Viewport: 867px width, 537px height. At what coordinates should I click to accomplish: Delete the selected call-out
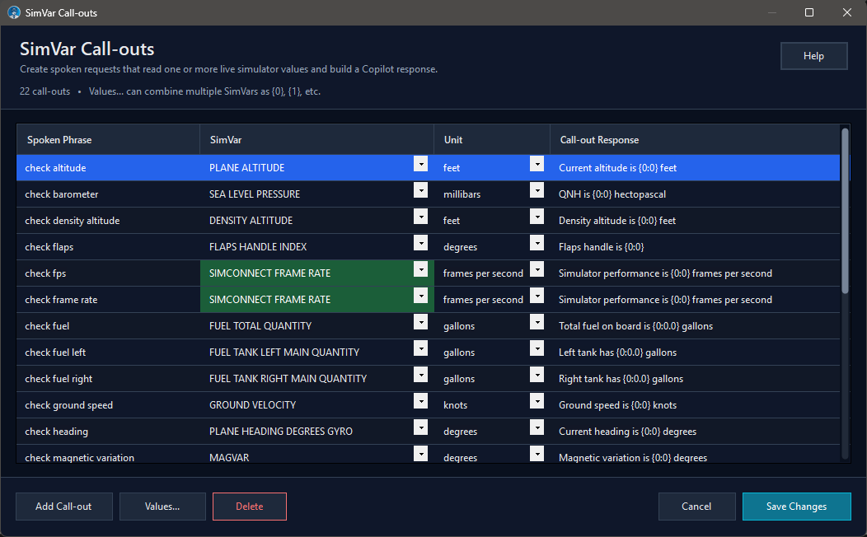(250, 507)
